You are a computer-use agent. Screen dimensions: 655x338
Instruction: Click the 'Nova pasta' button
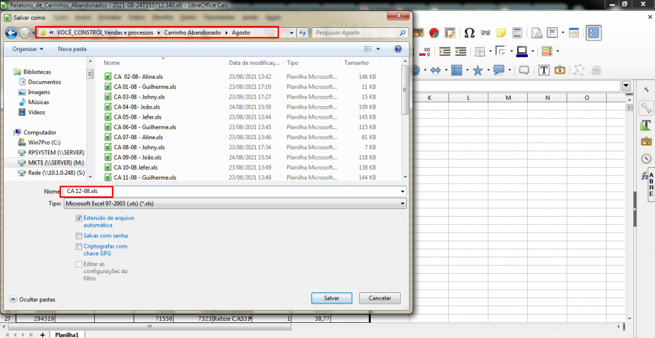(72, 48)
